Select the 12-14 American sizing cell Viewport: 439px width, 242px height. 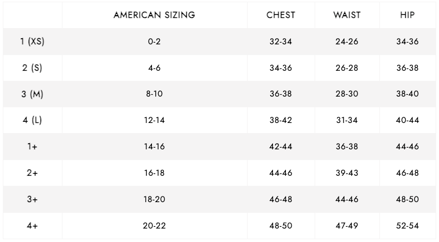click(154, 120)
